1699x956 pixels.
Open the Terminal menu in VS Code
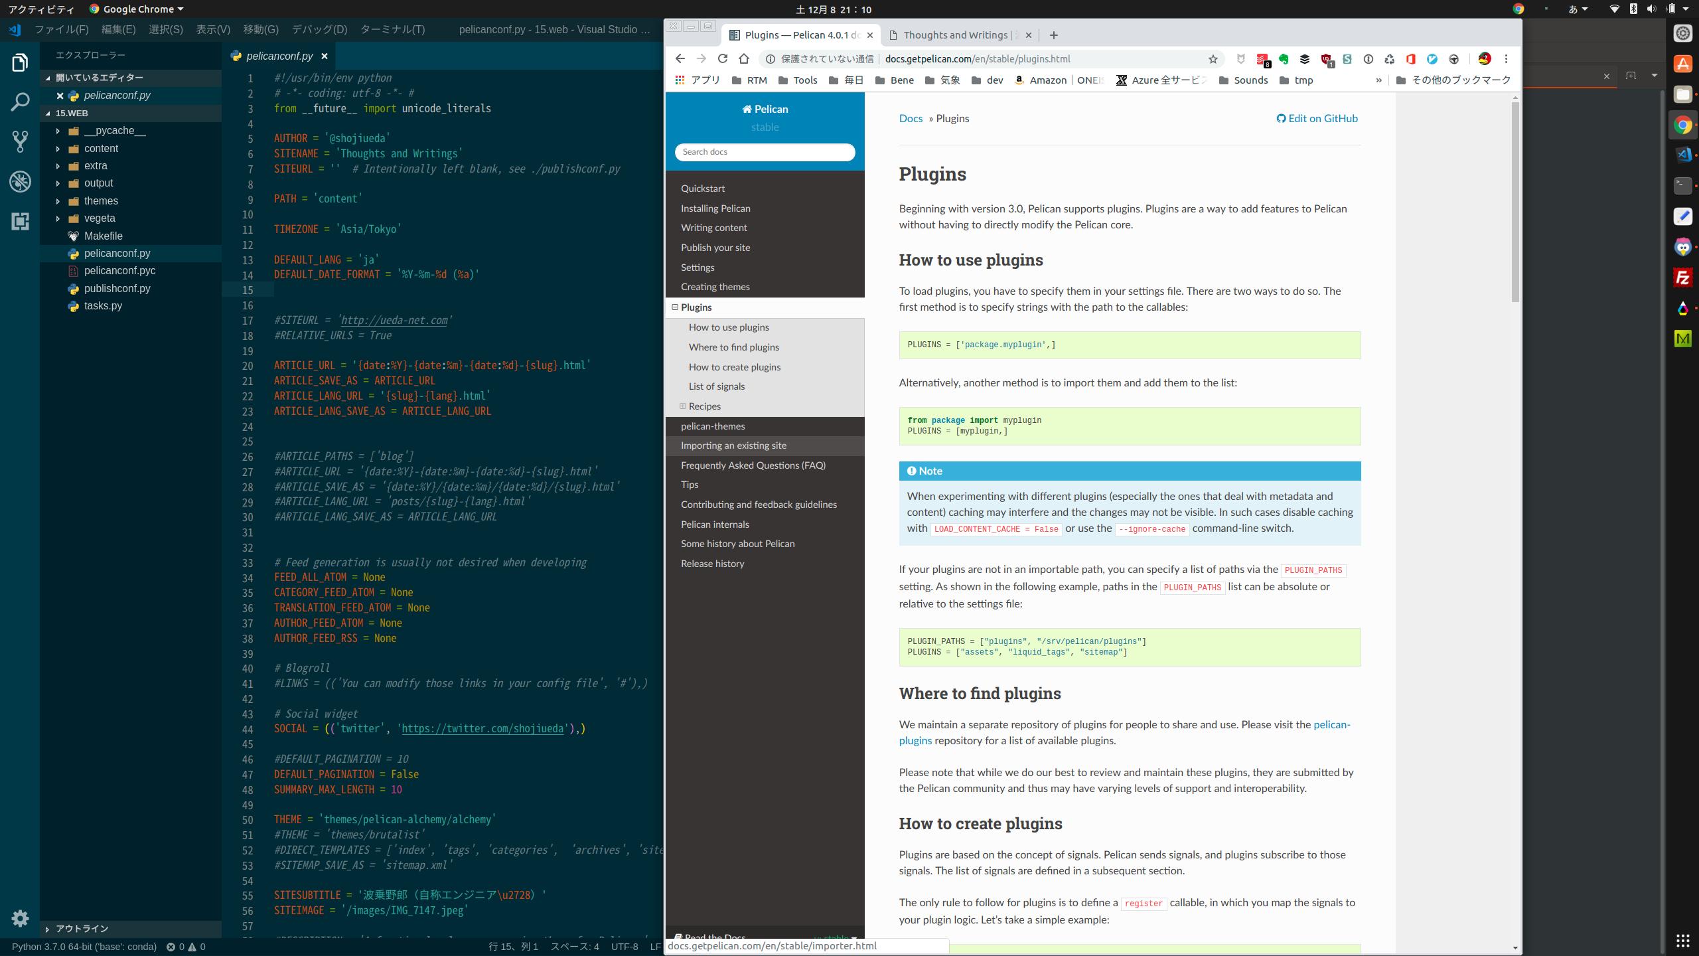point(392,29)
